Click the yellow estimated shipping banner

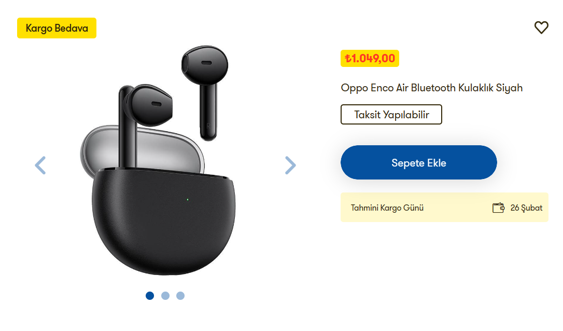[x=444, y=208]
